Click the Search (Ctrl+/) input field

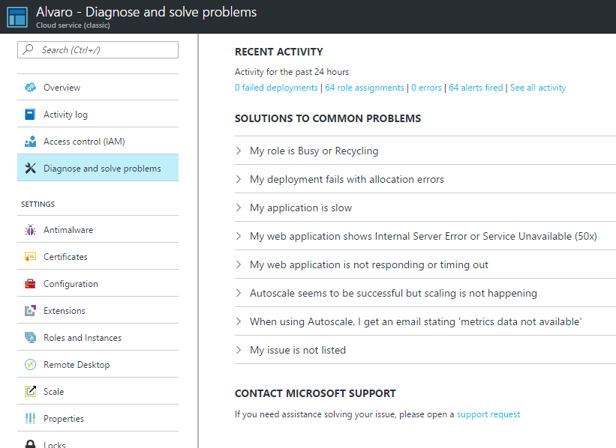pos(98,50)
